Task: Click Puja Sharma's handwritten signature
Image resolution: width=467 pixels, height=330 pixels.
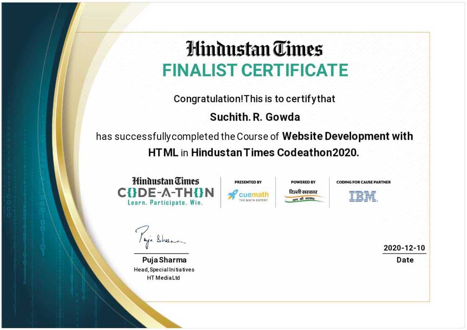Action: pyautogui.click(x=160, y=237)
